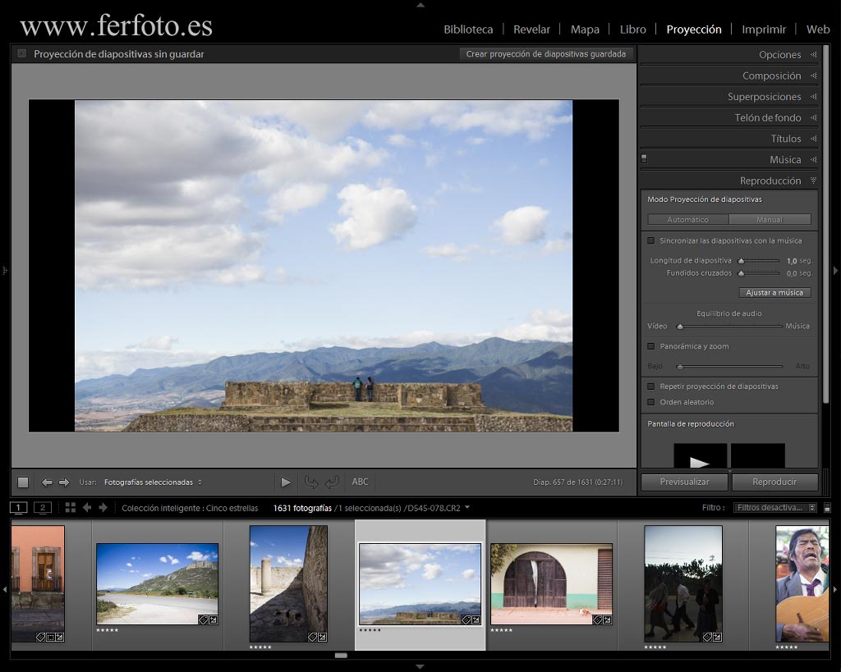Switch to Mapa module
Image resolution: width=841 pixels, height=672 pixels.
click(x=585, y=30)
